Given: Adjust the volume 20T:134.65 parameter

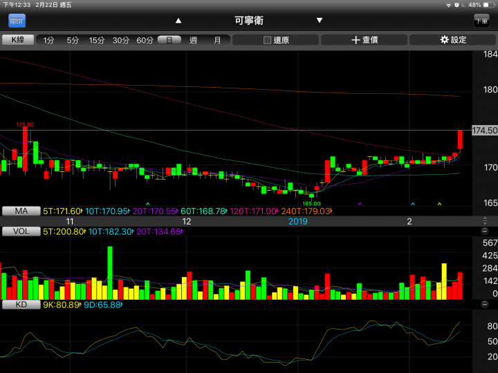Looking at the screenshot, I should coord(160,232).
